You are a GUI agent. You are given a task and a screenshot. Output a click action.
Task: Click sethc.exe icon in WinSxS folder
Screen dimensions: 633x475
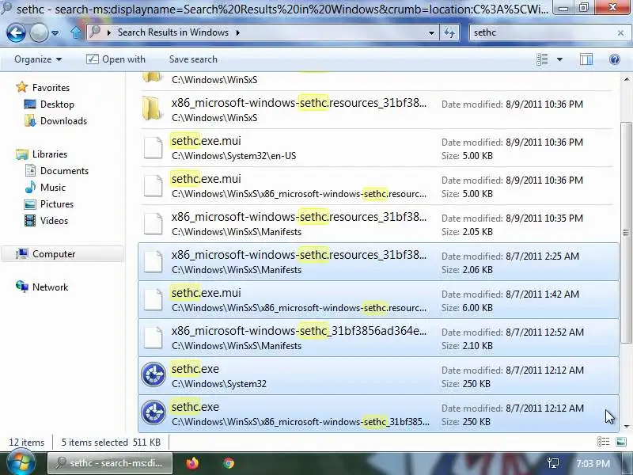(154, 412)
